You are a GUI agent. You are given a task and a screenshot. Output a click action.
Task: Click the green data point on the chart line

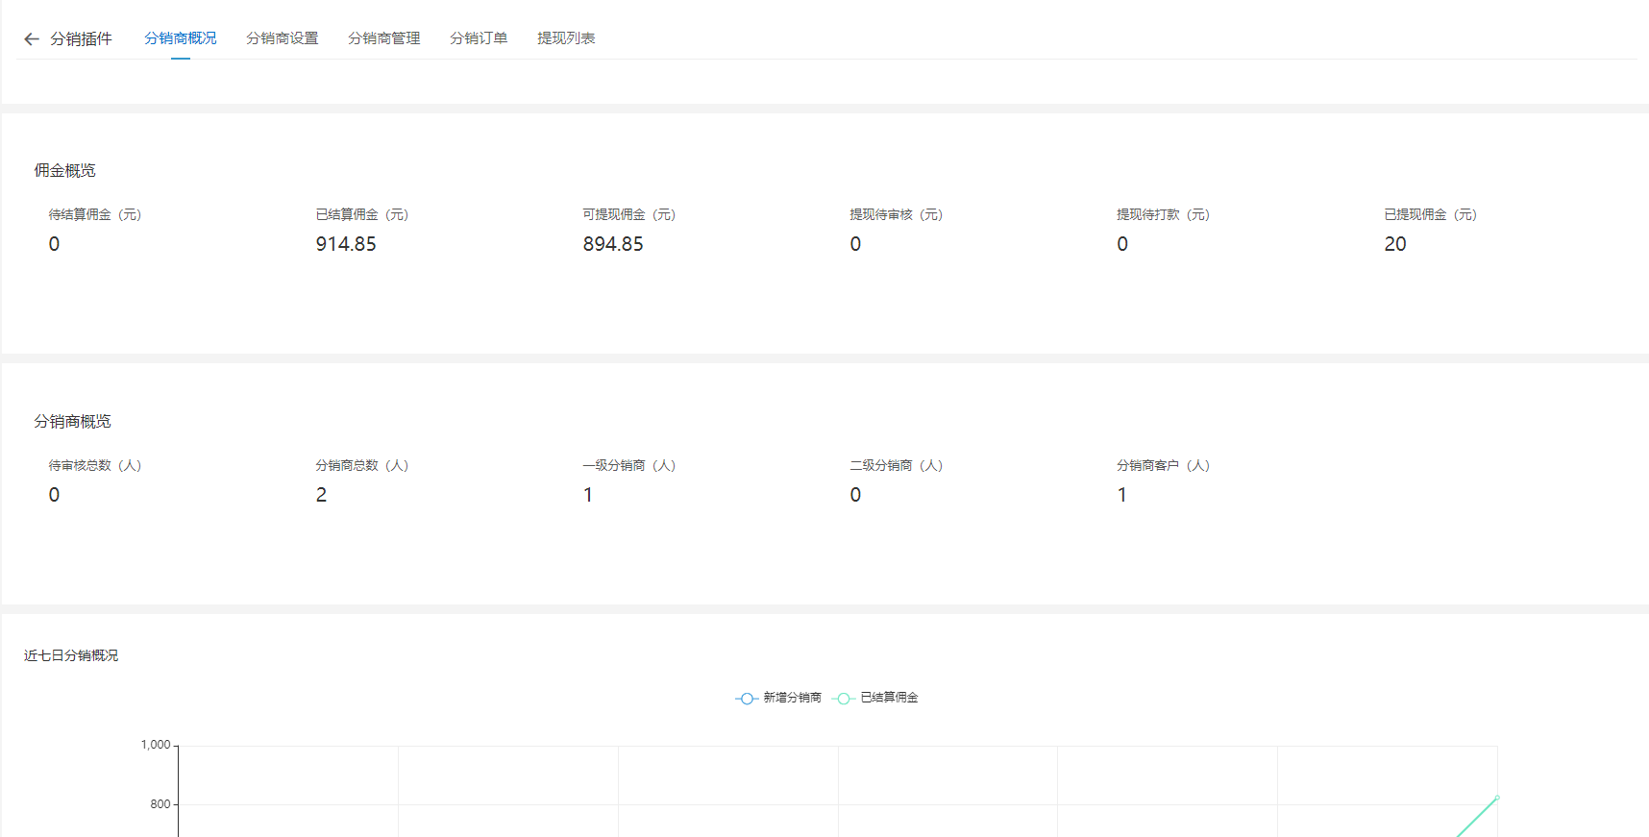(1497, 798)
